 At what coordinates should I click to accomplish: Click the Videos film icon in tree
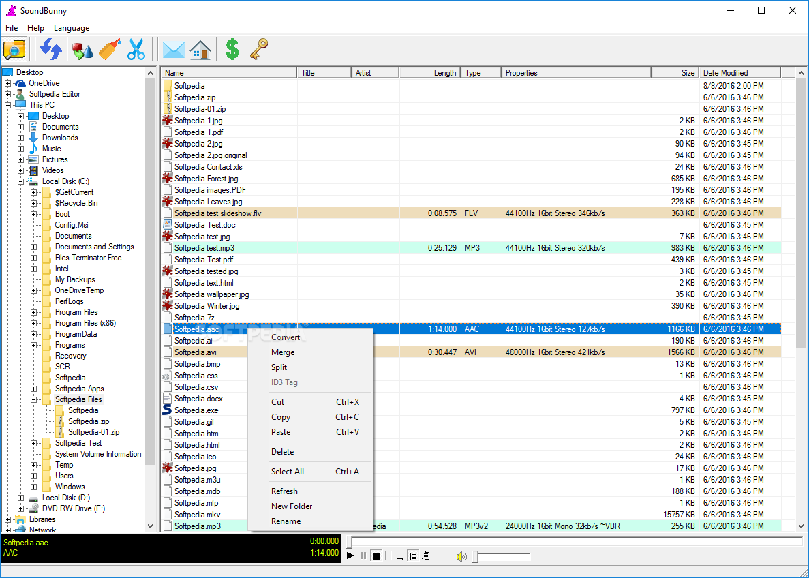[x=33, y=170]
